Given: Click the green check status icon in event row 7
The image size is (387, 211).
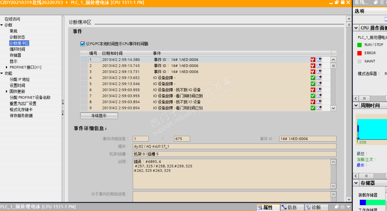Looking at the screenshot, I should tap(313, 96).
